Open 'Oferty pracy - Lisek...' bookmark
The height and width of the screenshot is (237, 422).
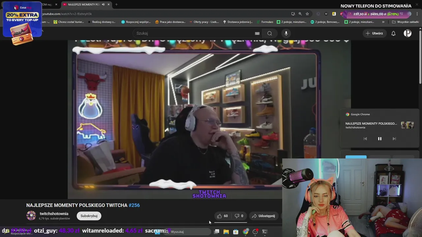pos(204,22)
